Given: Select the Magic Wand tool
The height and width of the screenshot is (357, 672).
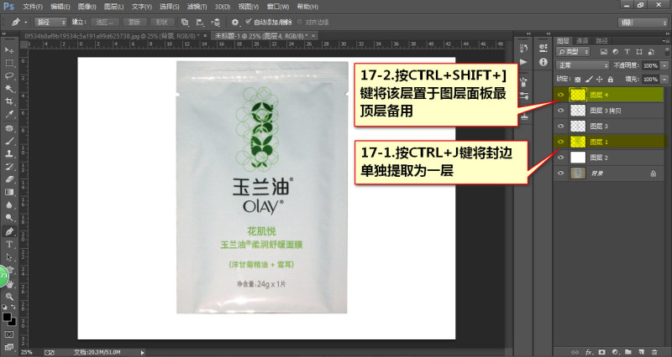Looking at the screenshot, I should coord(9,89).
